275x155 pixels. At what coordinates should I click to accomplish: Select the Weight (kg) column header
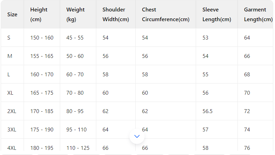pos(75,15)
